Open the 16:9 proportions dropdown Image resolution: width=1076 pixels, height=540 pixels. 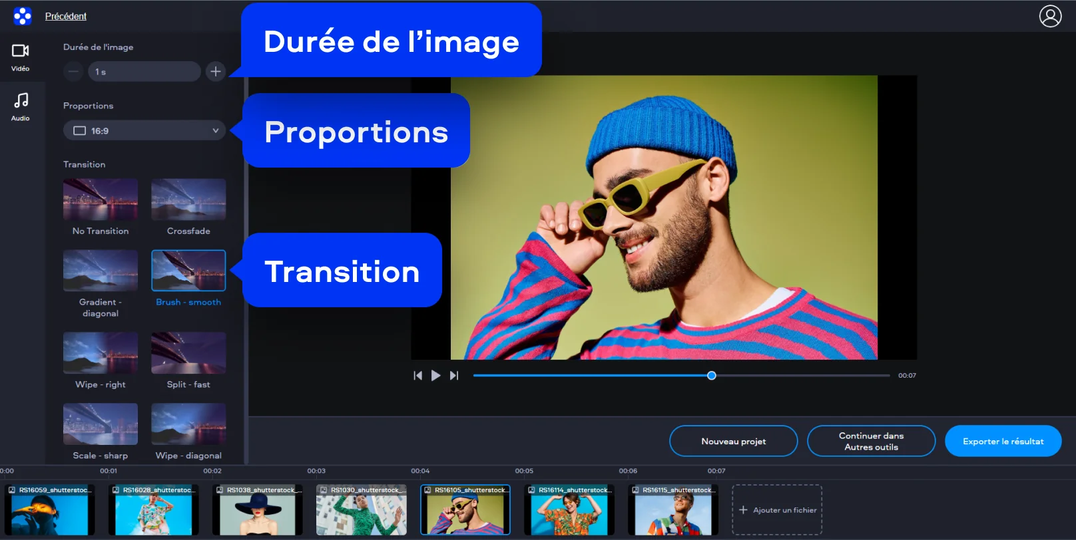pyautogui.click(x=144, y=130)
